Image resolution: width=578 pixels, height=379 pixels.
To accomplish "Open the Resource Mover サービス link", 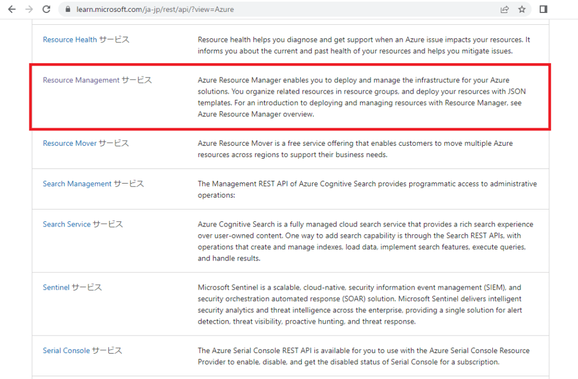I will click(85, 143).
